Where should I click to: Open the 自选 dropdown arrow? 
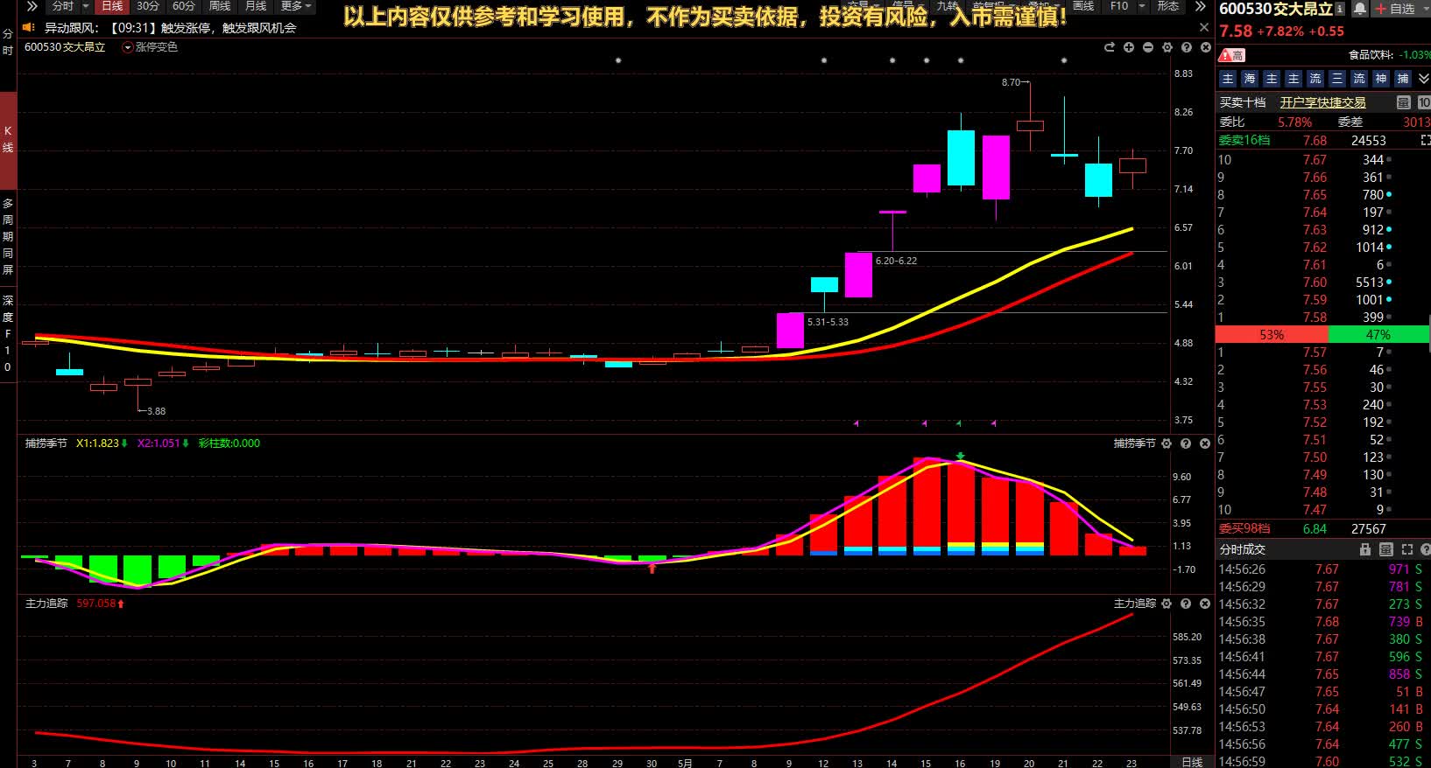point(1424,9)
